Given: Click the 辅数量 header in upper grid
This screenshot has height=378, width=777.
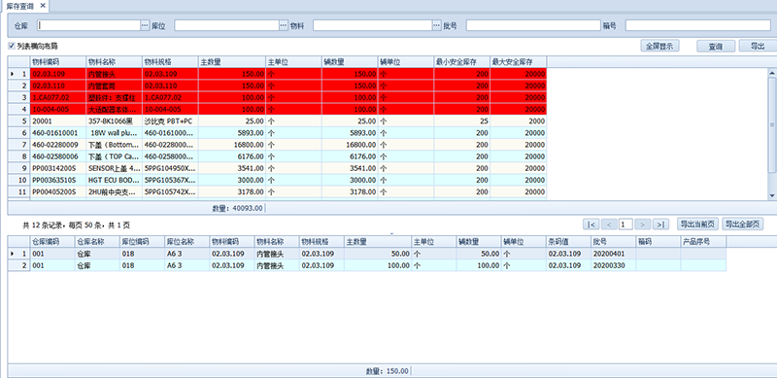Looking at the screenshot, I should coord(350,61).
